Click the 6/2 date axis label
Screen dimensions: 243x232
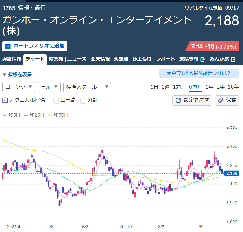[x=85, y=227]
